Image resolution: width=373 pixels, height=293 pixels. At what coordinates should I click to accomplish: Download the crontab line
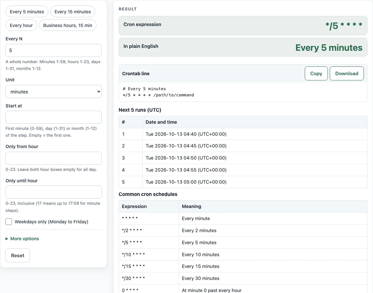tap(347, 74)
